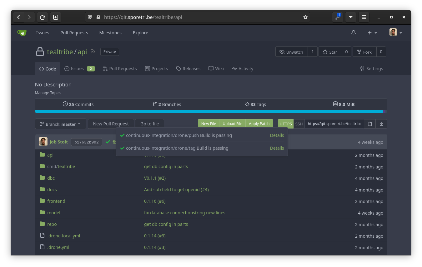Screen dimensions: 422x267
Task: Open the .drone.yml file icon
Action: pyautogui.click(x=42, y=247)
